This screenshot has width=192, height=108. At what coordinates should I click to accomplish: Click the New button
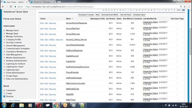97,15
